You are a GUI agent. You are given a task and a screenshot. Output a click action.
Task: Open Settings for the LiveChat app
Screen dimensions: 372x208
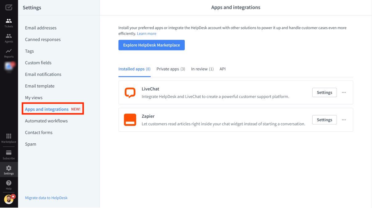tap(325, 92)
